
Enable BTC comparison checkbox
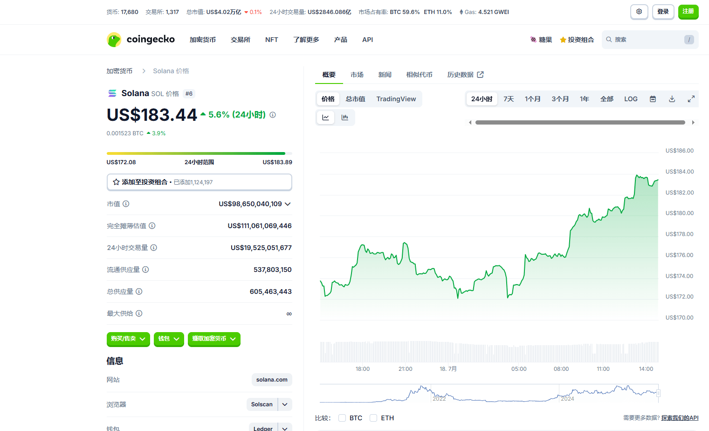click(x=342, y=418)
